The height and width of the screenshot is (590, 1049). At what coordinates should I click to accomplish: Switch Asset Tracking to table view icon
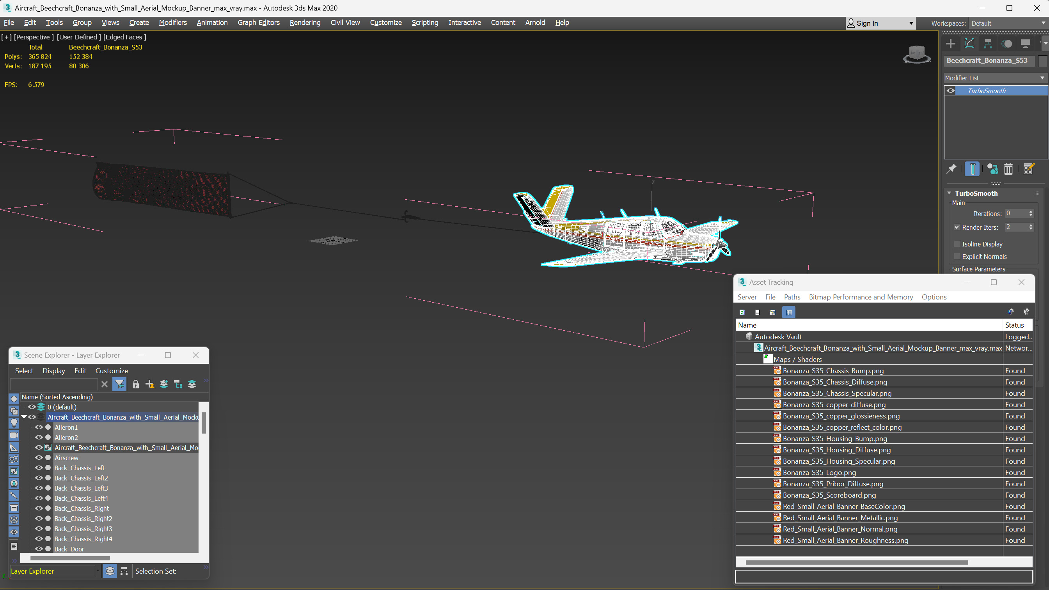(789, 312)
